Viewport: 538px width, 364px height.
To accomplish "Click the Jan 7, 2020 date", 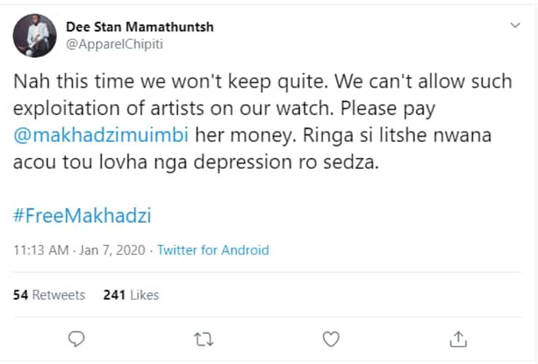I will pyautogui.click(x=111, y=250).
